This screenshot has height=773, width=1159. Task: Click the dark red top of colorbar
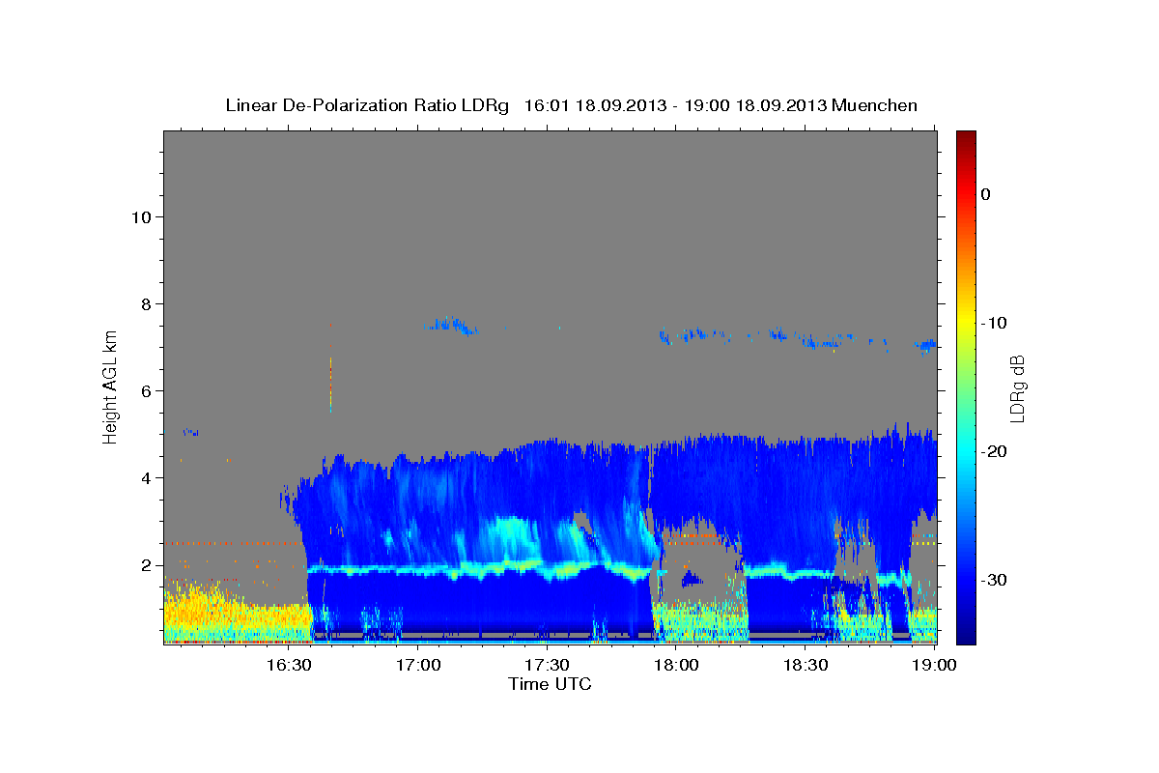point(966,140)
